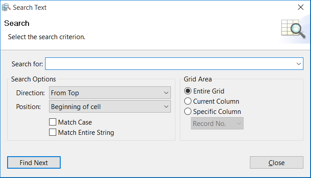Image resolution: width=311 pixels, height=178 pixels.
Task: Expand the Search for history dropdown arrow
Action: point(299,64)
